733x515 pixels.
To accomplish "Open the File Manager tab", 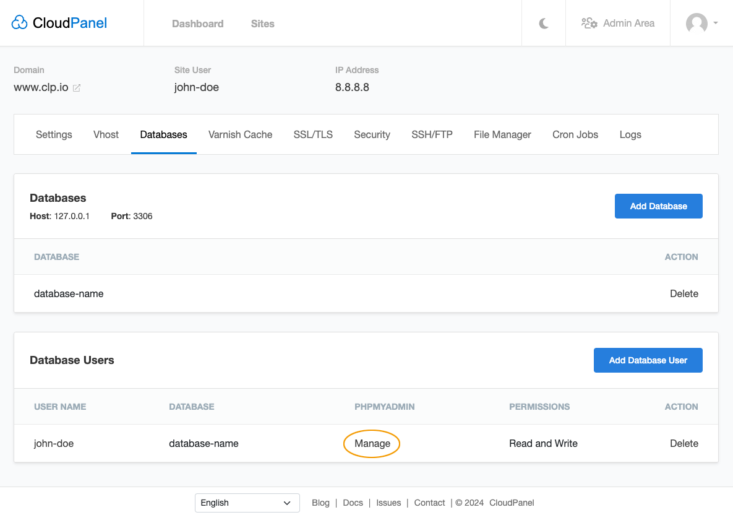I will [502, 134].
